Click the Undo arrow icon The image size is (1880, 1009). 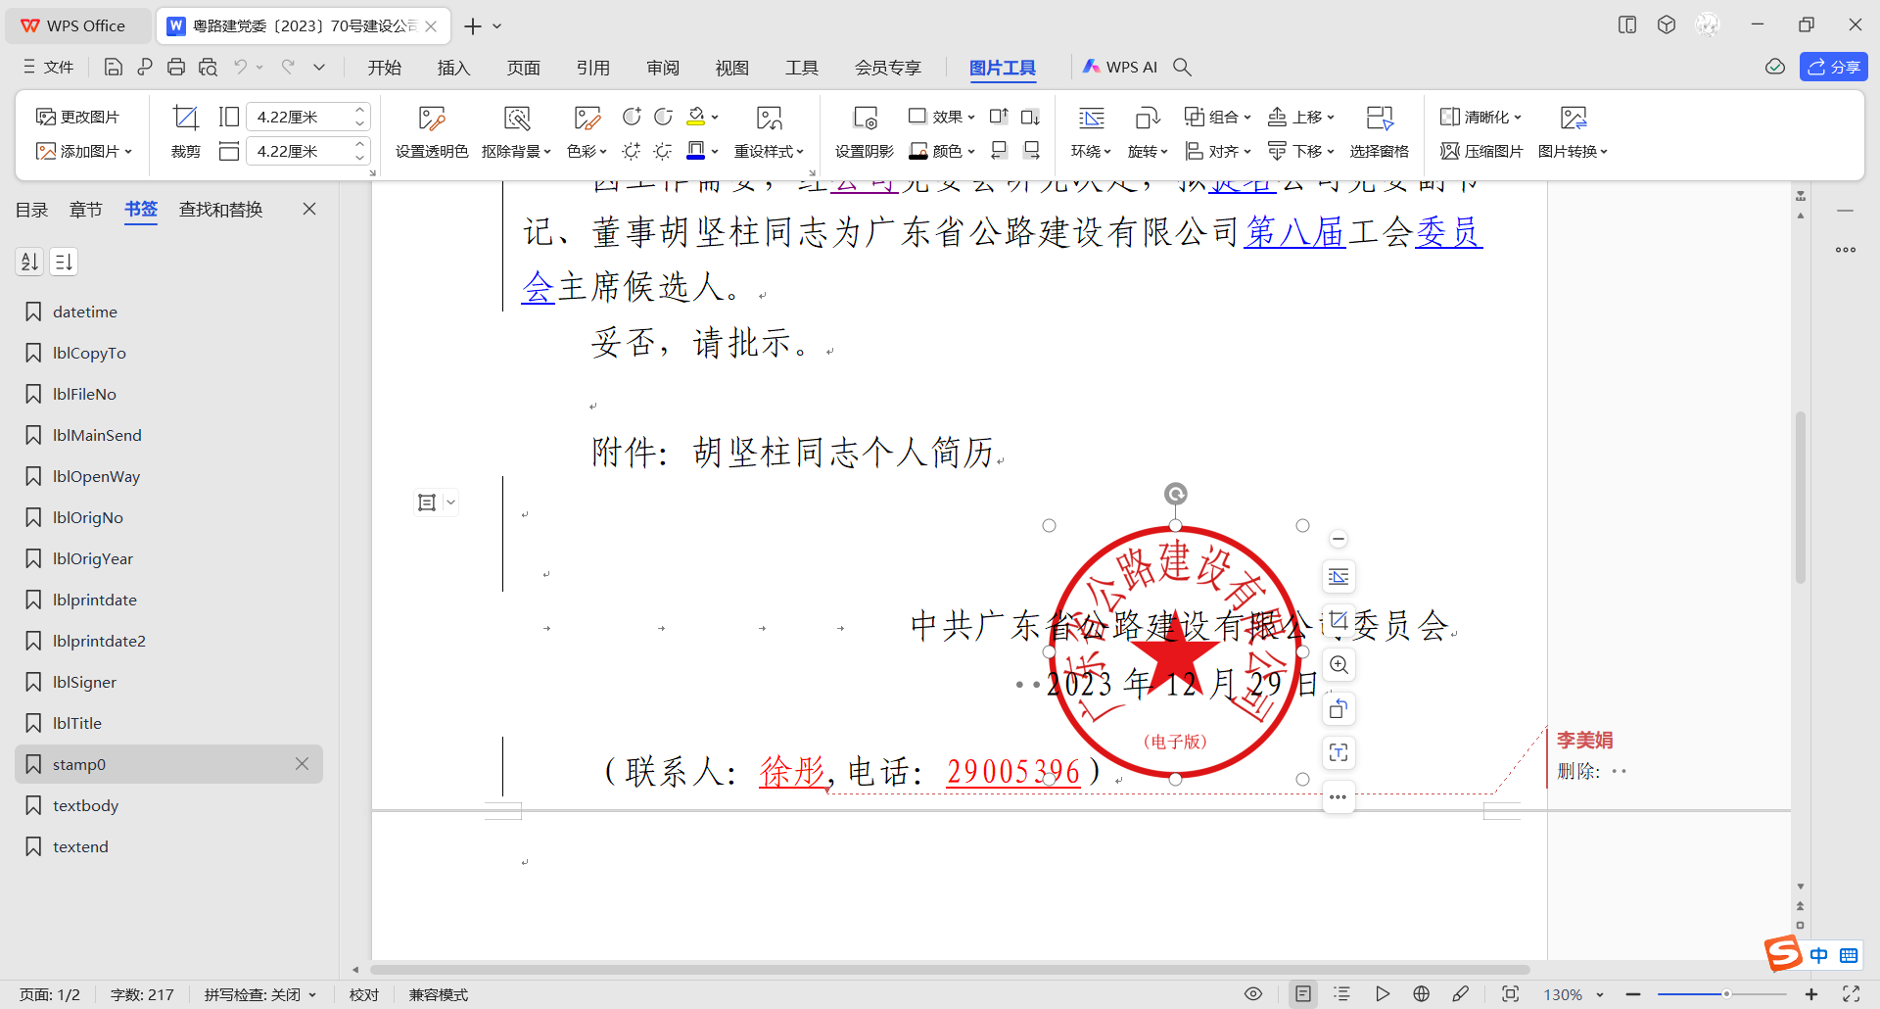point(240,67)
